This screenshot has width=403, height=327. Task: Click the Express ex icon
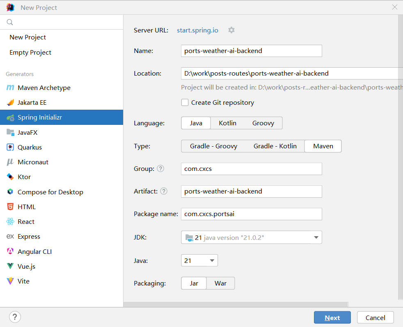pos(10,236)
